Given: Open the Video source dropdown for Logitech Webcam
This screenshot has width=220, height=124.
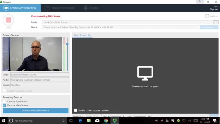Looking at the screenshot, I should [x=40, y=75].
